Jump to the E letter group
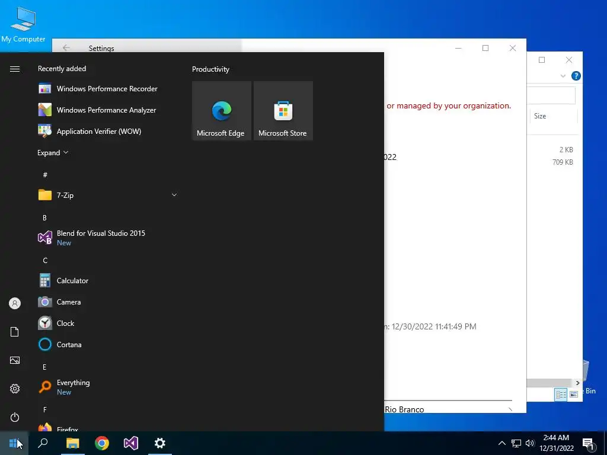607x455 pixels. click(45, 367)
